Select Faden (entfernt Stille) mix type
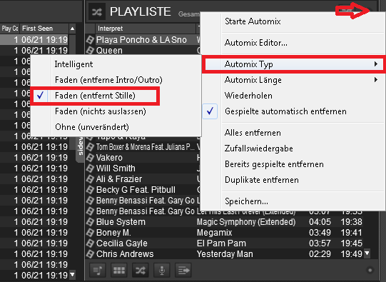The height and width of the screenshot is (282, 386). [x=95, y=96]
